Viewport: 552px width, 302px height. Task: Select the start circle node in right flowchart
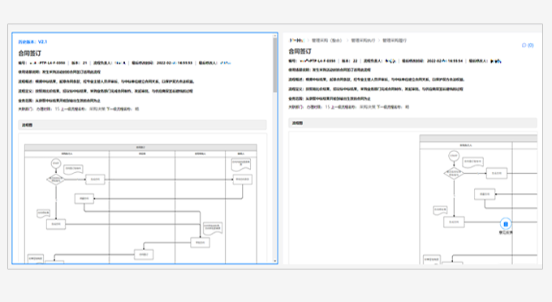(x=454, y=155)
